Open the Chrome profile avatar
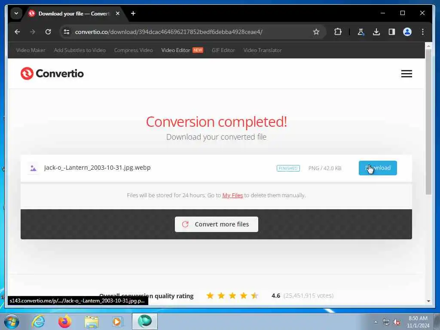The width and height of the screenshot is (440, 330). (x=407, y=32)
